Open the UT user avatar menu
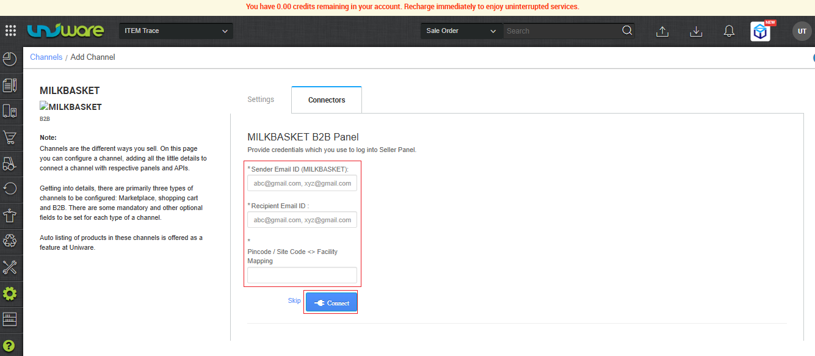The height and width of the screenshot is (356, 815). point(802,31)
